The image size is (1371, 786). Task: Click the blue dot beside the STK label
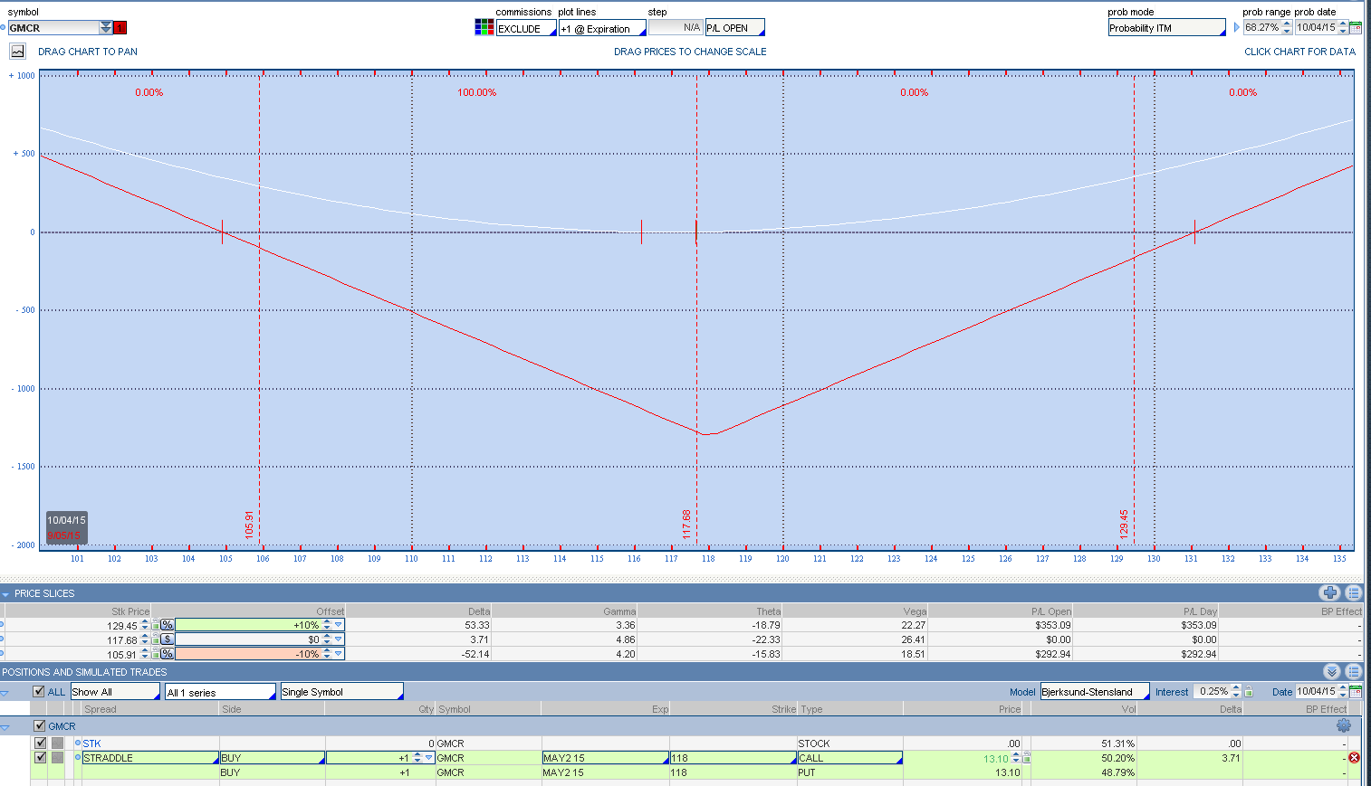[78, 743]
